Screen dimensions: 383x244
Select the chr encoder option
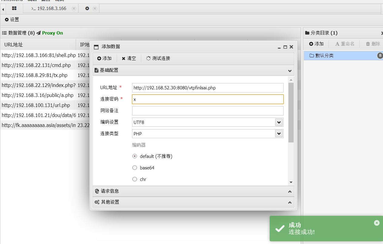pos(135,179)
